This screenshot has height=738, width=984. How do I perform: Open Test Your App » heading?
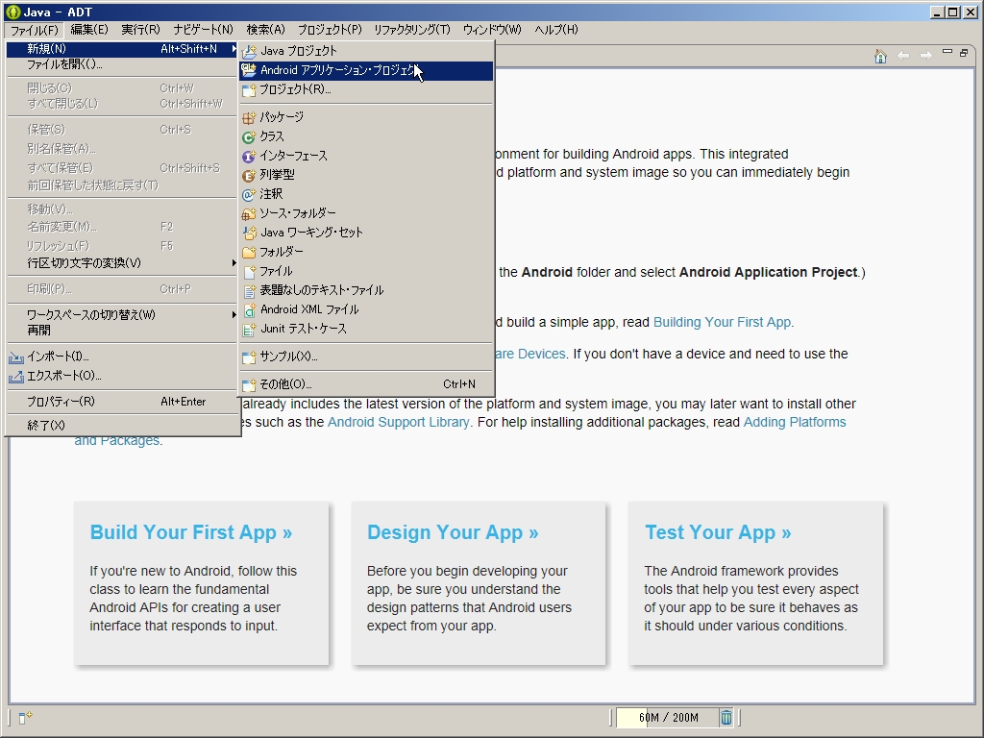(x=718, y=532)
